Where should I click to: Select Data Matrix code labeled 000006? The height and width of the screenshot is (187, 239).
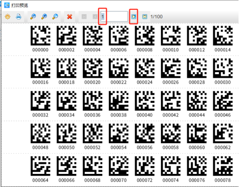click(x=118, y=35)
